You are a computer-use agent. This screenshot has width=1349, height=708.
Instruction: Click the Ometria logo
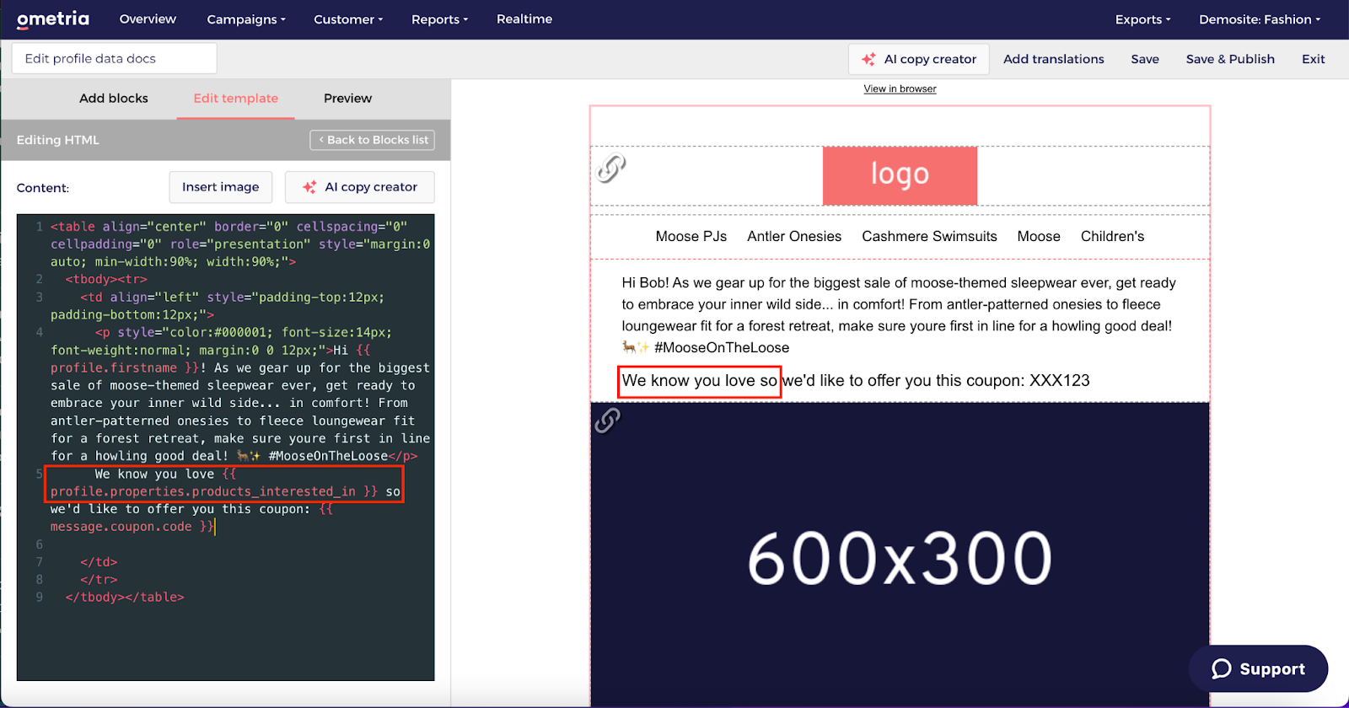(x=52, y=19)
